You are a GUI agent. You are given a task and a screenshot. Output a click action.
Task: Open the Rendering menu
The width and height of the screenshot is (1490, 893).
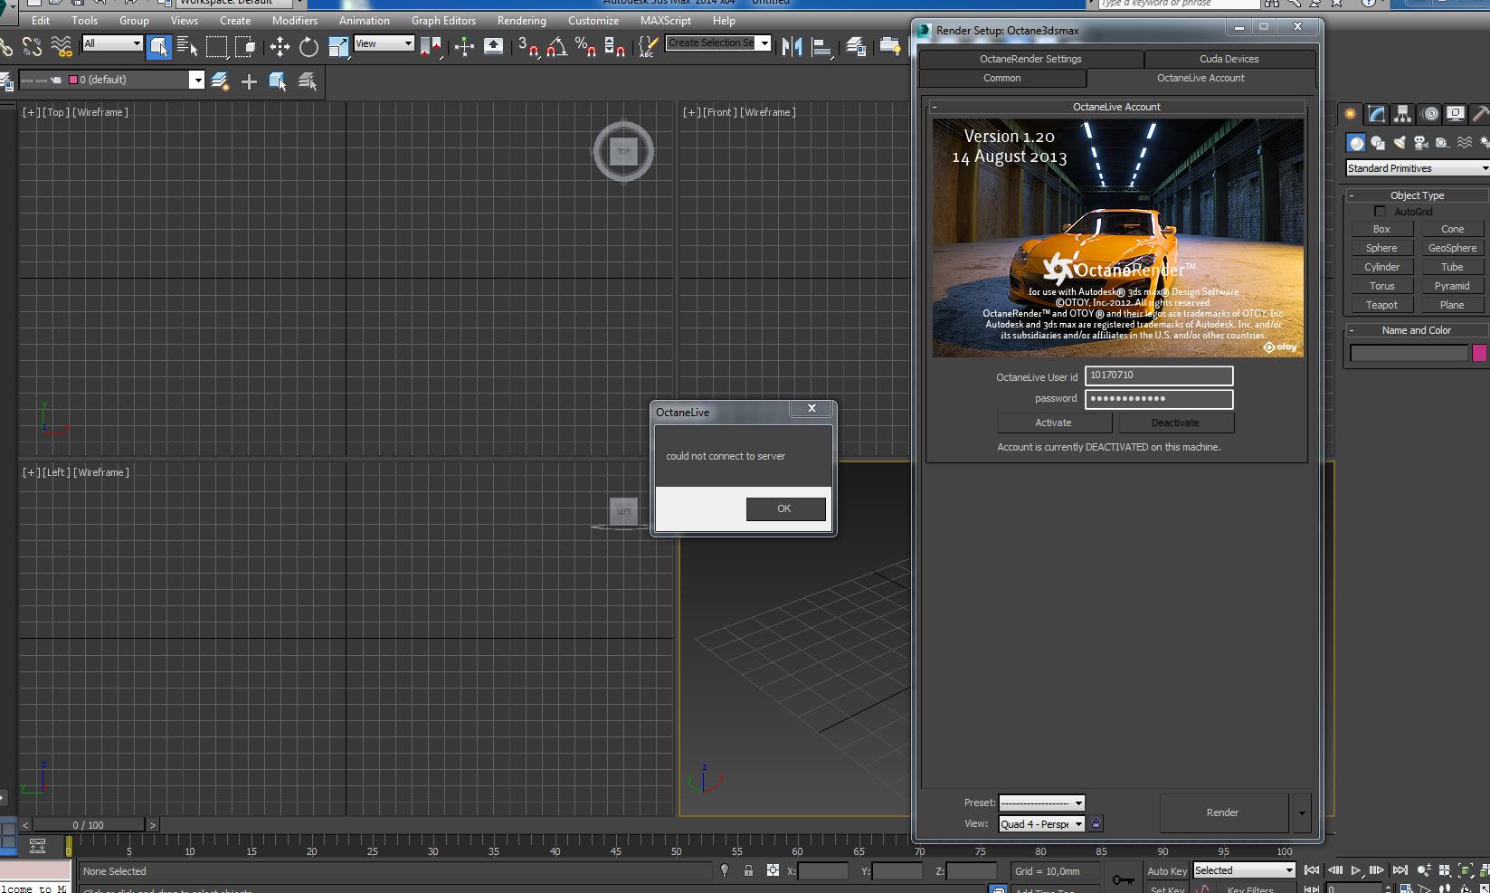tap(521, 20)
